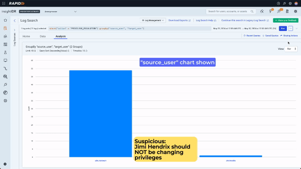Switch to the Home tab
The height and width of the screenshot is (169, 301).
coord(26,36)
